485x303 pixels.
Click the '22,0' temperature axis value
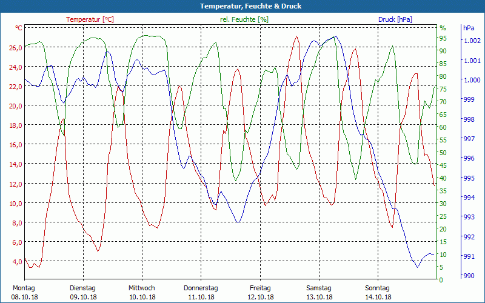16,87
